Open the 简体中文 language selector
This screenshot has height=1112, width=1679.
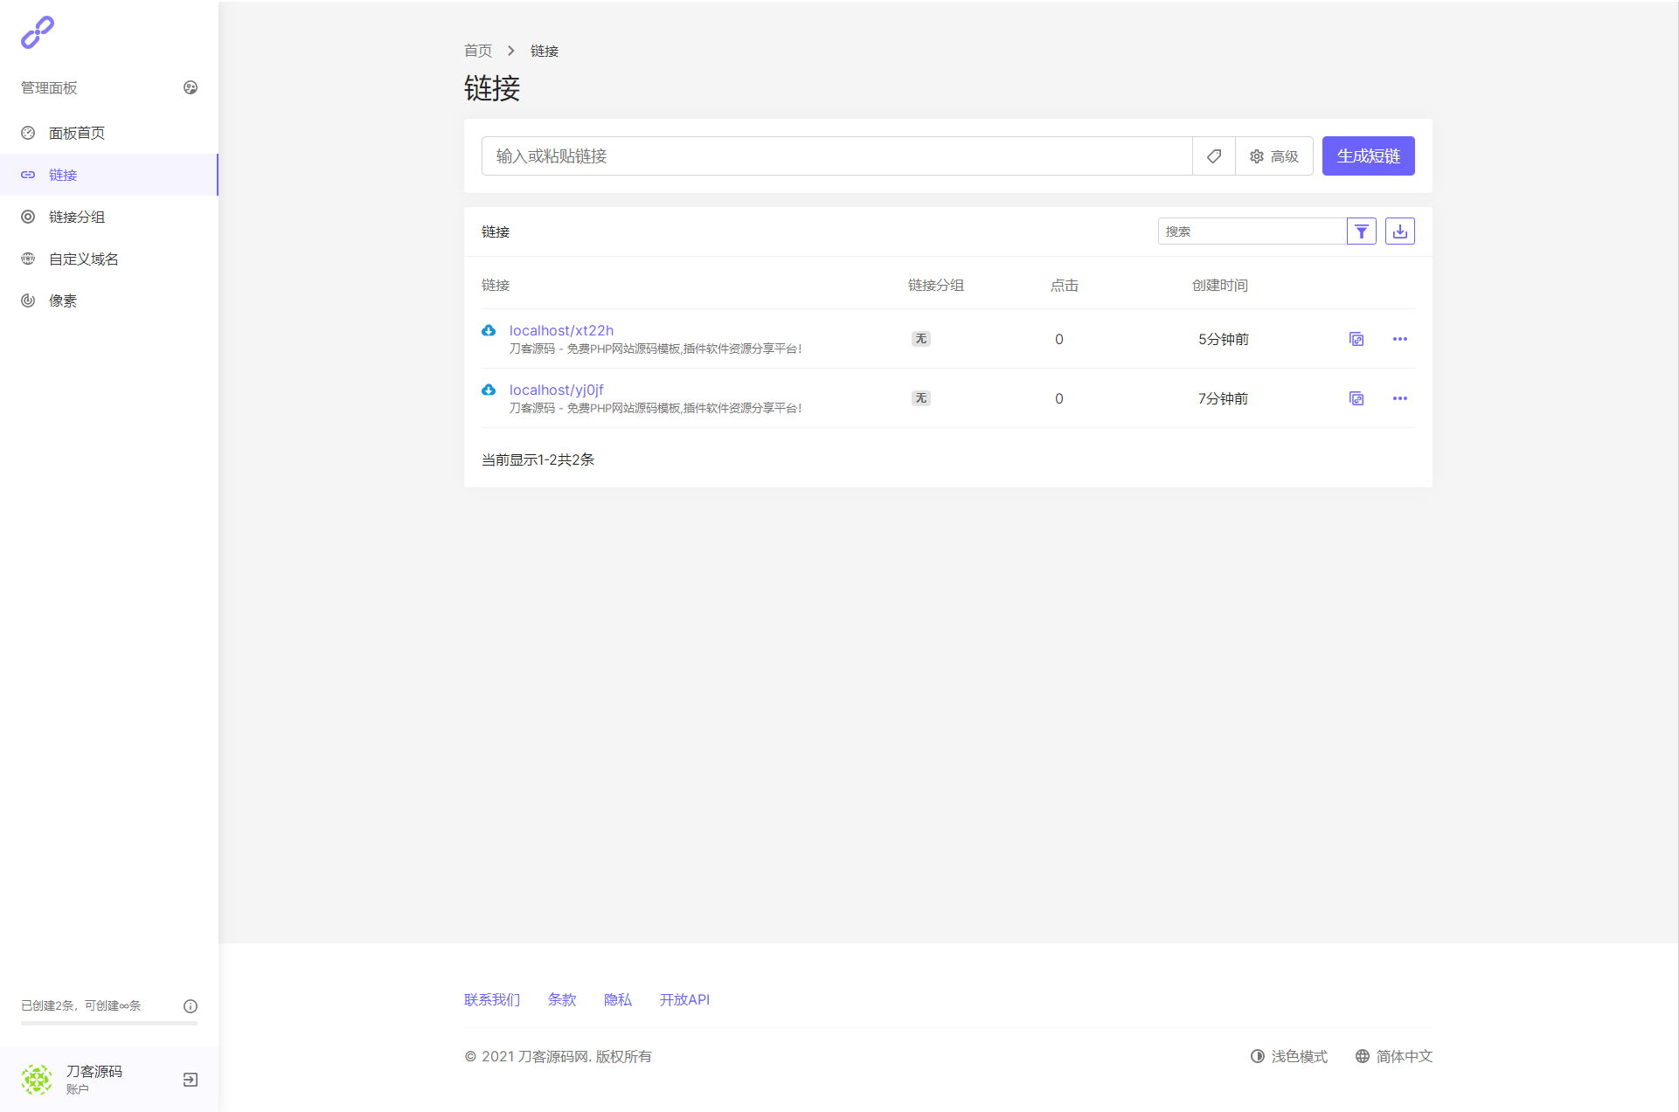click(x=1394, y=1056)
